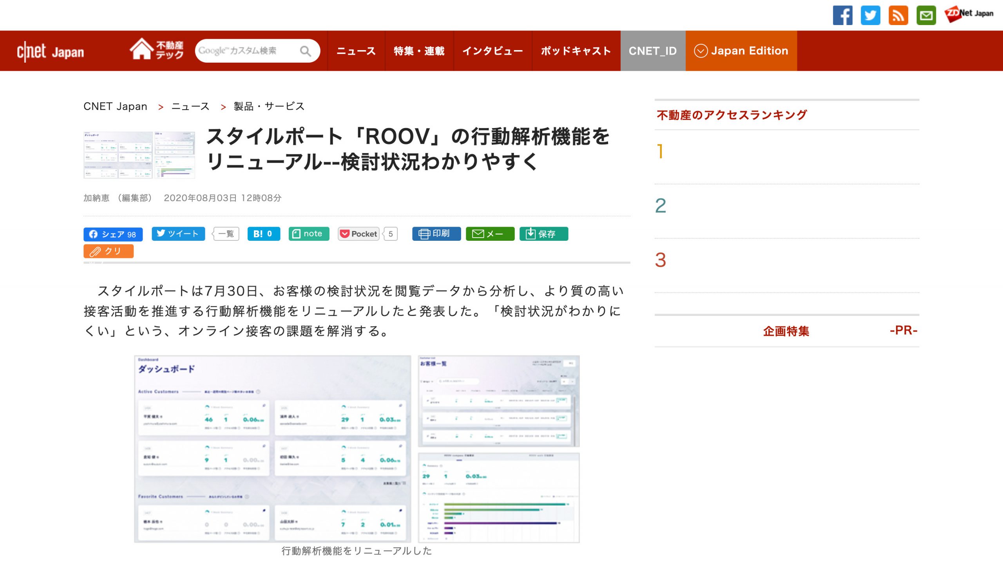
Task: Save the article with 保存 button
Action: click(x=543, y=234)
